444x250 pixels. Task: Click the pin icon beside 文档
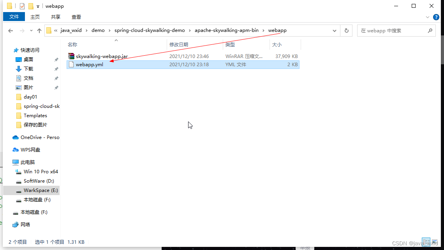point(56,78)
